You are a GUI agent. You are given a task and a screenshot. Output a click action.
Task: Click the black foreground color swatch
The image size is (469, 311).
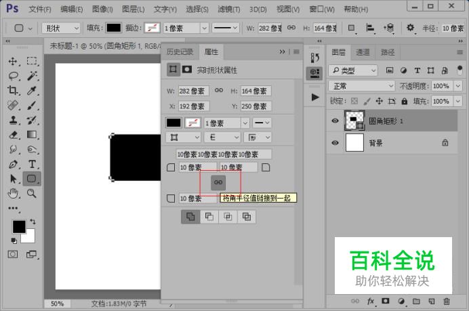pos(19,226)
